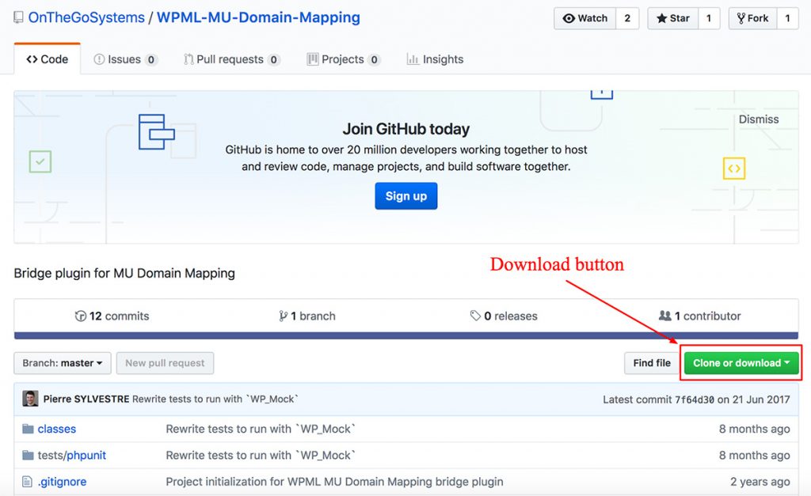Click the Code tab brackets icon
The height and width of the screenshot is (496, 811).
[32, 59]
